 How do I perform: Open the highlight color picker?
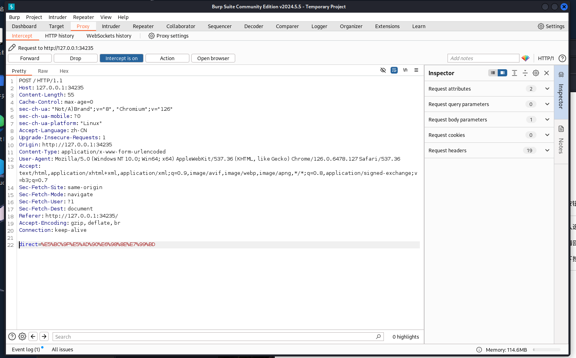pyautogui.click(x=525, y=58)
